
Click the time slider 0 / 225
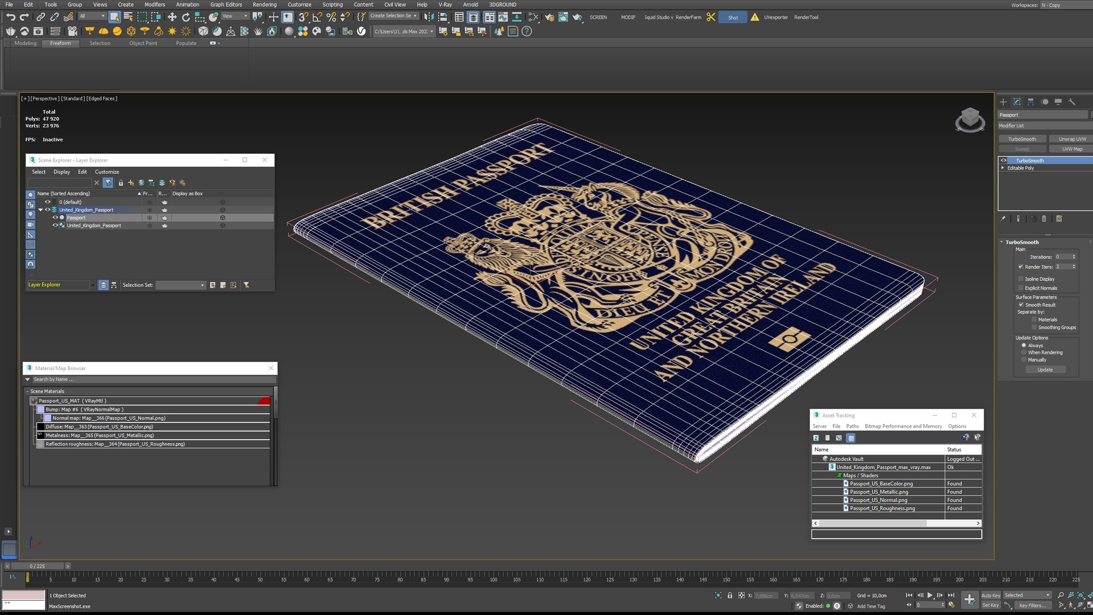click(37, 566)
